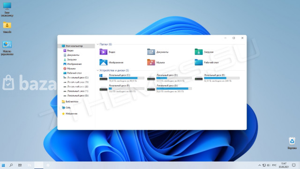
Task: Open the Рабочий стол folder icon
Action: pos(199,62)
